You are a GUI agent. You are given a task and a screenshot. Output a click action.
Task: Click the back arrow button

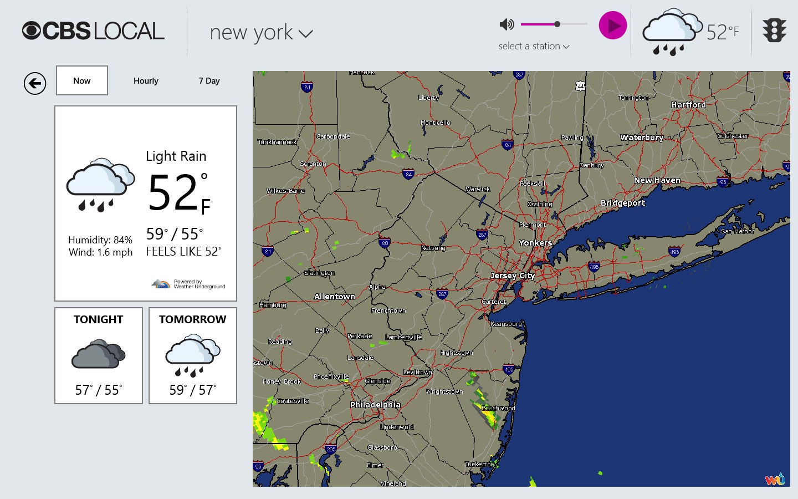tap(35, 83)
